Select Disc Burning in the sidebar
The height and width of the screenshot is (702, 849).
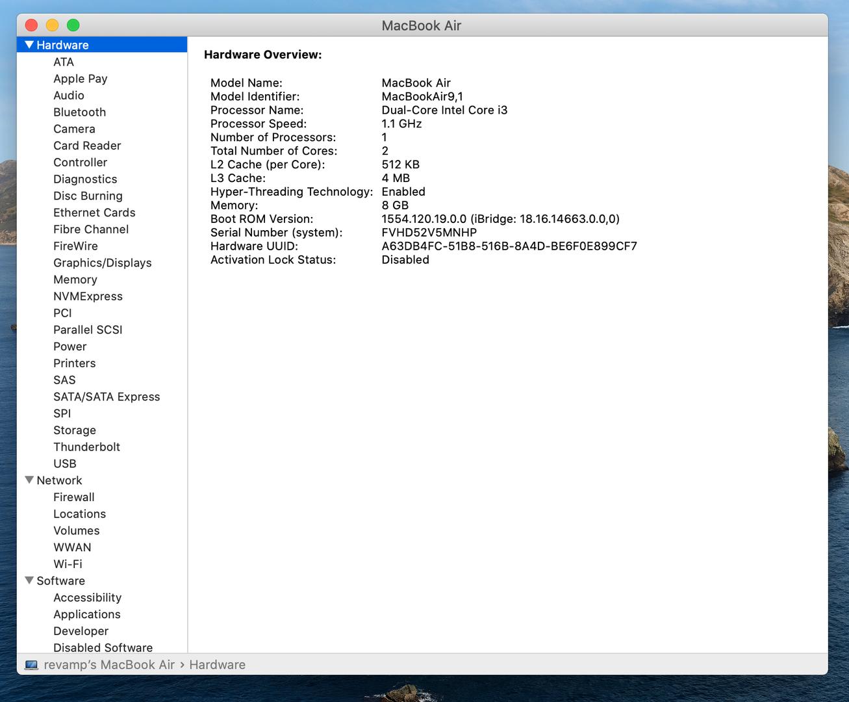(88, 196)
